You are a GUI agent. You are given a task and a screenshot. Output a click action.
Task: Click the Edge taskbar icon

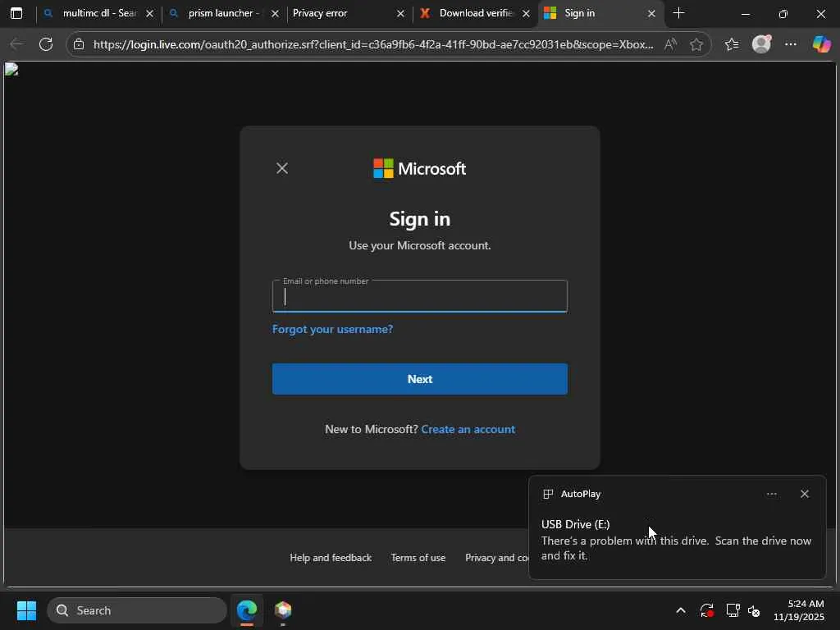click(x=247, y=610)
